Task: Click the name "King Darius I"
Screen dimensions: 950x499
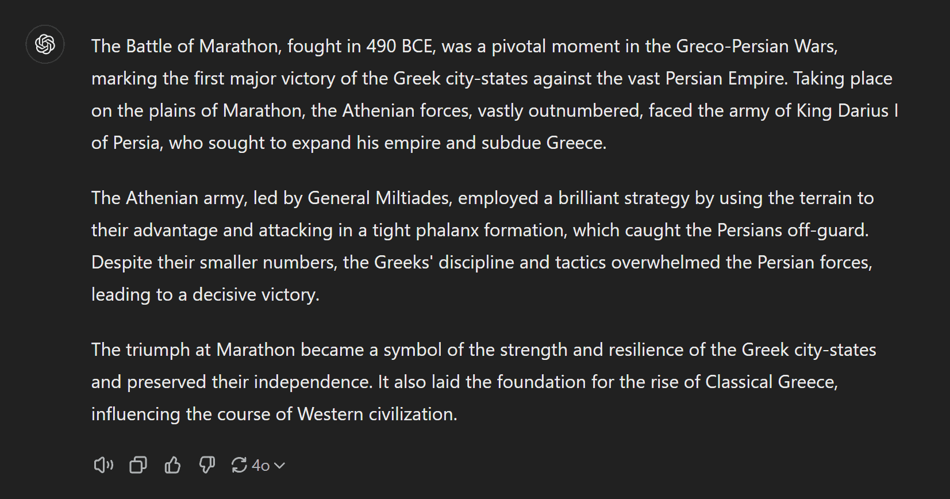Action: pos(847,110)
